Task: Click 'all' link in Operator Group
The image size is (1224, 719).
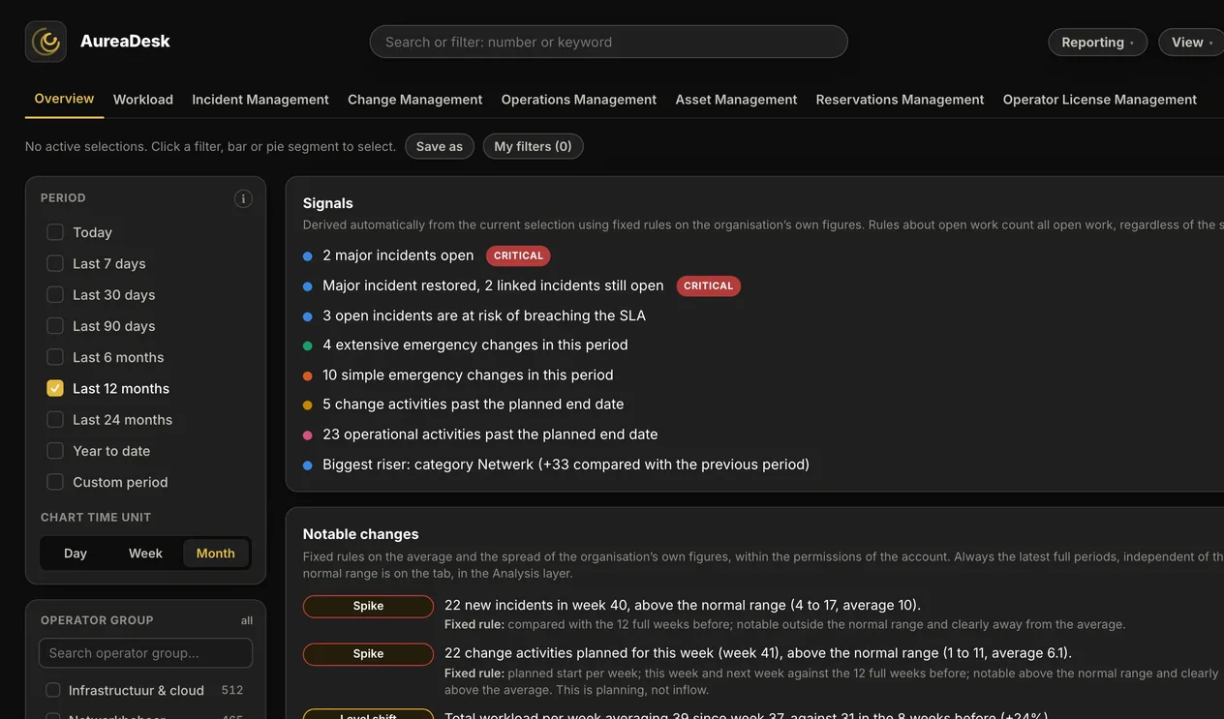Action: click(x=247, y=620)
